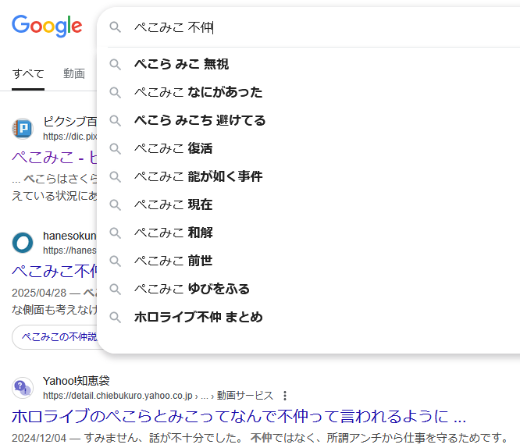520x448 pixels.
Task: Click the search magnifier icon in search box
Action: click(x=116, y=27)
